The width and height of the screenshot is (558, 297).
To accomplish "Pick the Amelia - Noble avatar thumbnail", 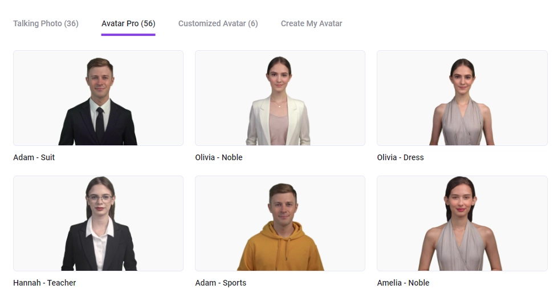I will [x=462, y=223].
